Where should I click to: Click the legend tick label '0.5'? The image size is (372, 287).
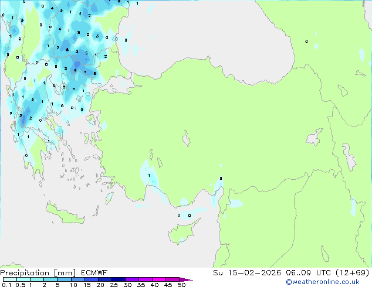(x=20, y=285)
